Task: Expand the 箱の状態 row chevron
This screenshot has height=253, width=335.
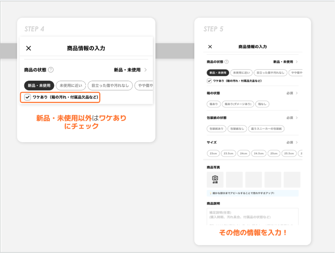Action: tap(297, 93)
